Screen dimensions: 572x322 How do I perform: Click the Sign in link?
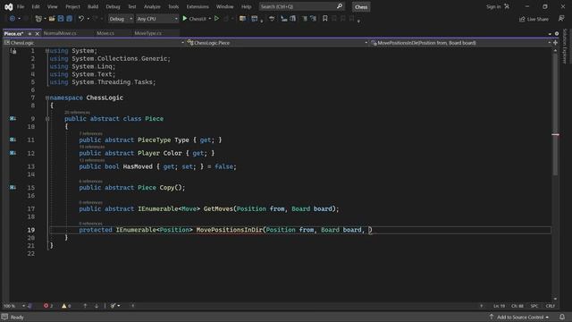click(493, 6)
